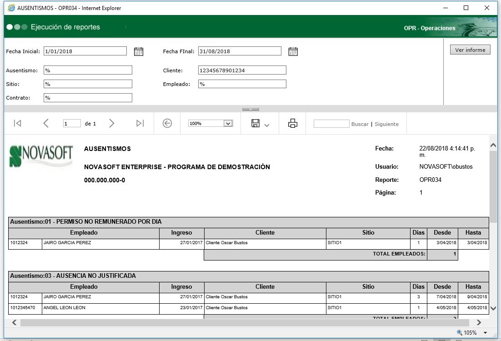
Task: Click the Ver informe button
Action: pos(470,50)
